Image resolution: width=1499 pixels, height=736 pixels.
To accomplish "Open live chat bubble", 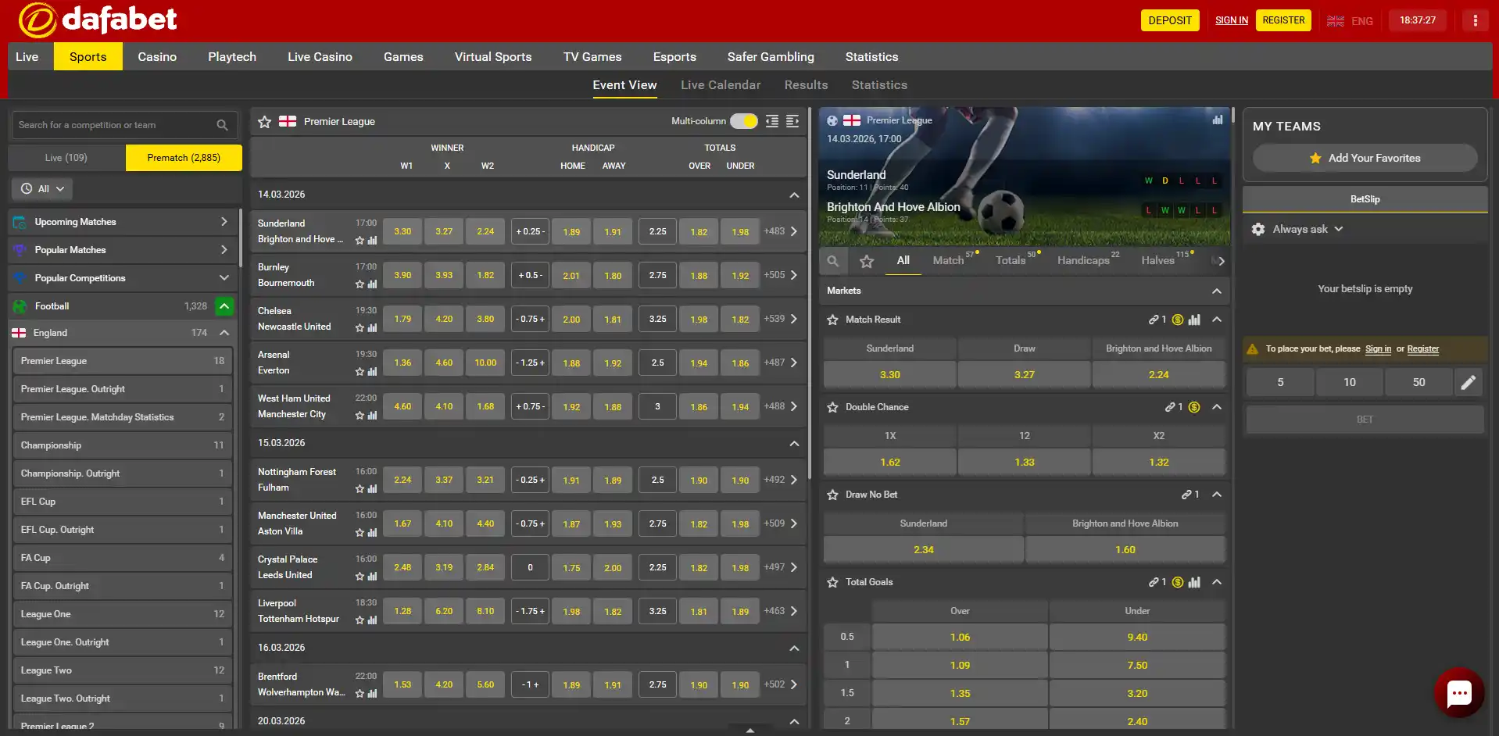I will 1459,692.
